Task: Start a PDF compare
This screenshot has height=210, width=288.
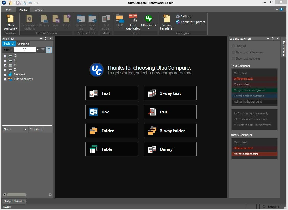Action: [170, 112]
